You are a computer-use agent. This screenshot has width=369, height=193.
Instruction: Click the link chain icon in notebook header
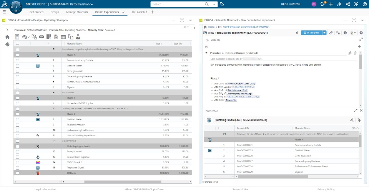[331, 33]
